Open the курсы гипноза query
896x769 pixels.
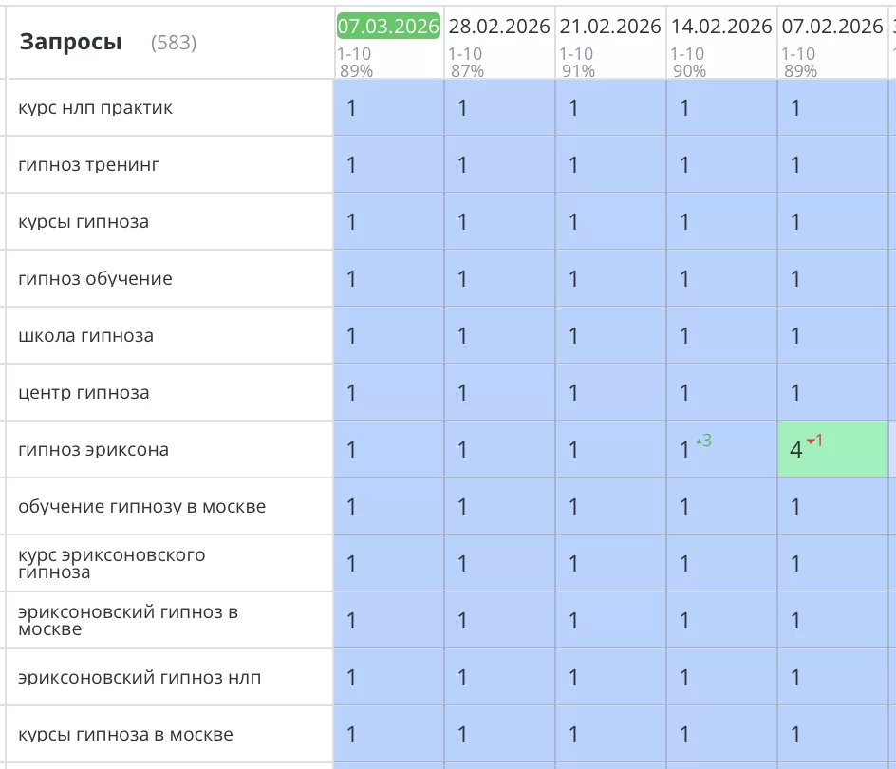pos(84,222)
